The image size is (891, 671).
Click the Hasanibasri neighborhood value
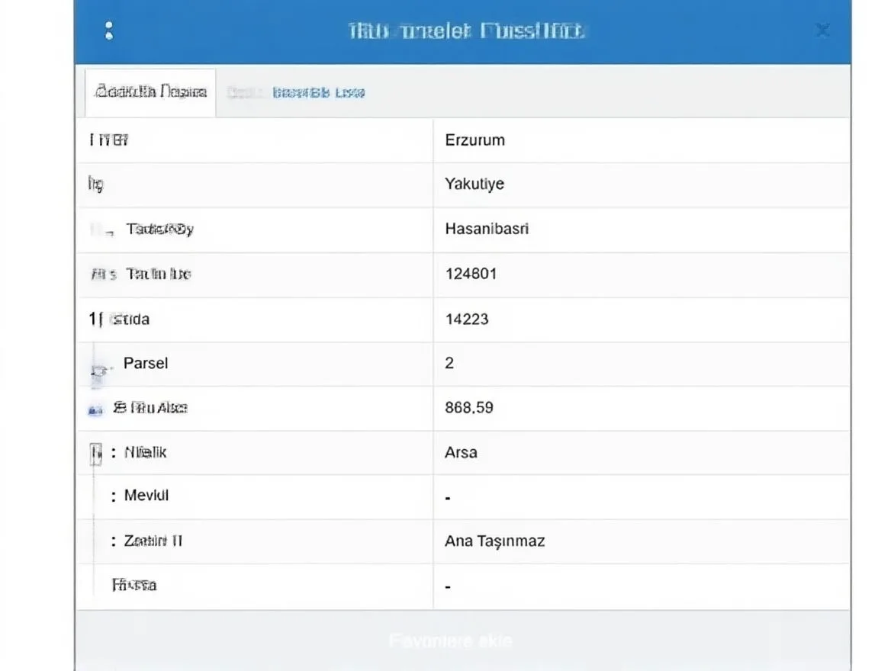[x=486, y=229]
